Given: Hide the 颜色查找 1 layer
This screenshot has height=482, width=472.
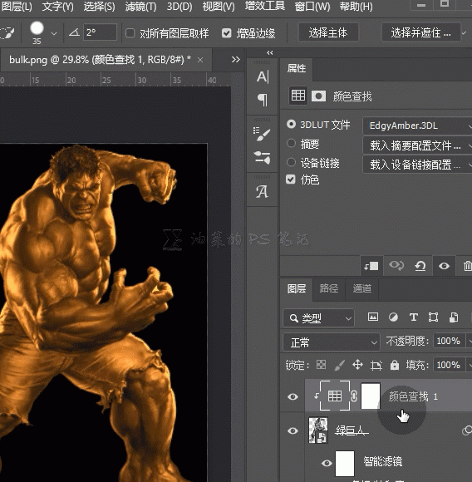Looking at the screenshot, I should [293, 396].
